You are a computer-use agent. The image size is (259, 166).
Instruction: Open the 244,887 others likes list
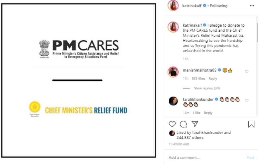point(190,138)
